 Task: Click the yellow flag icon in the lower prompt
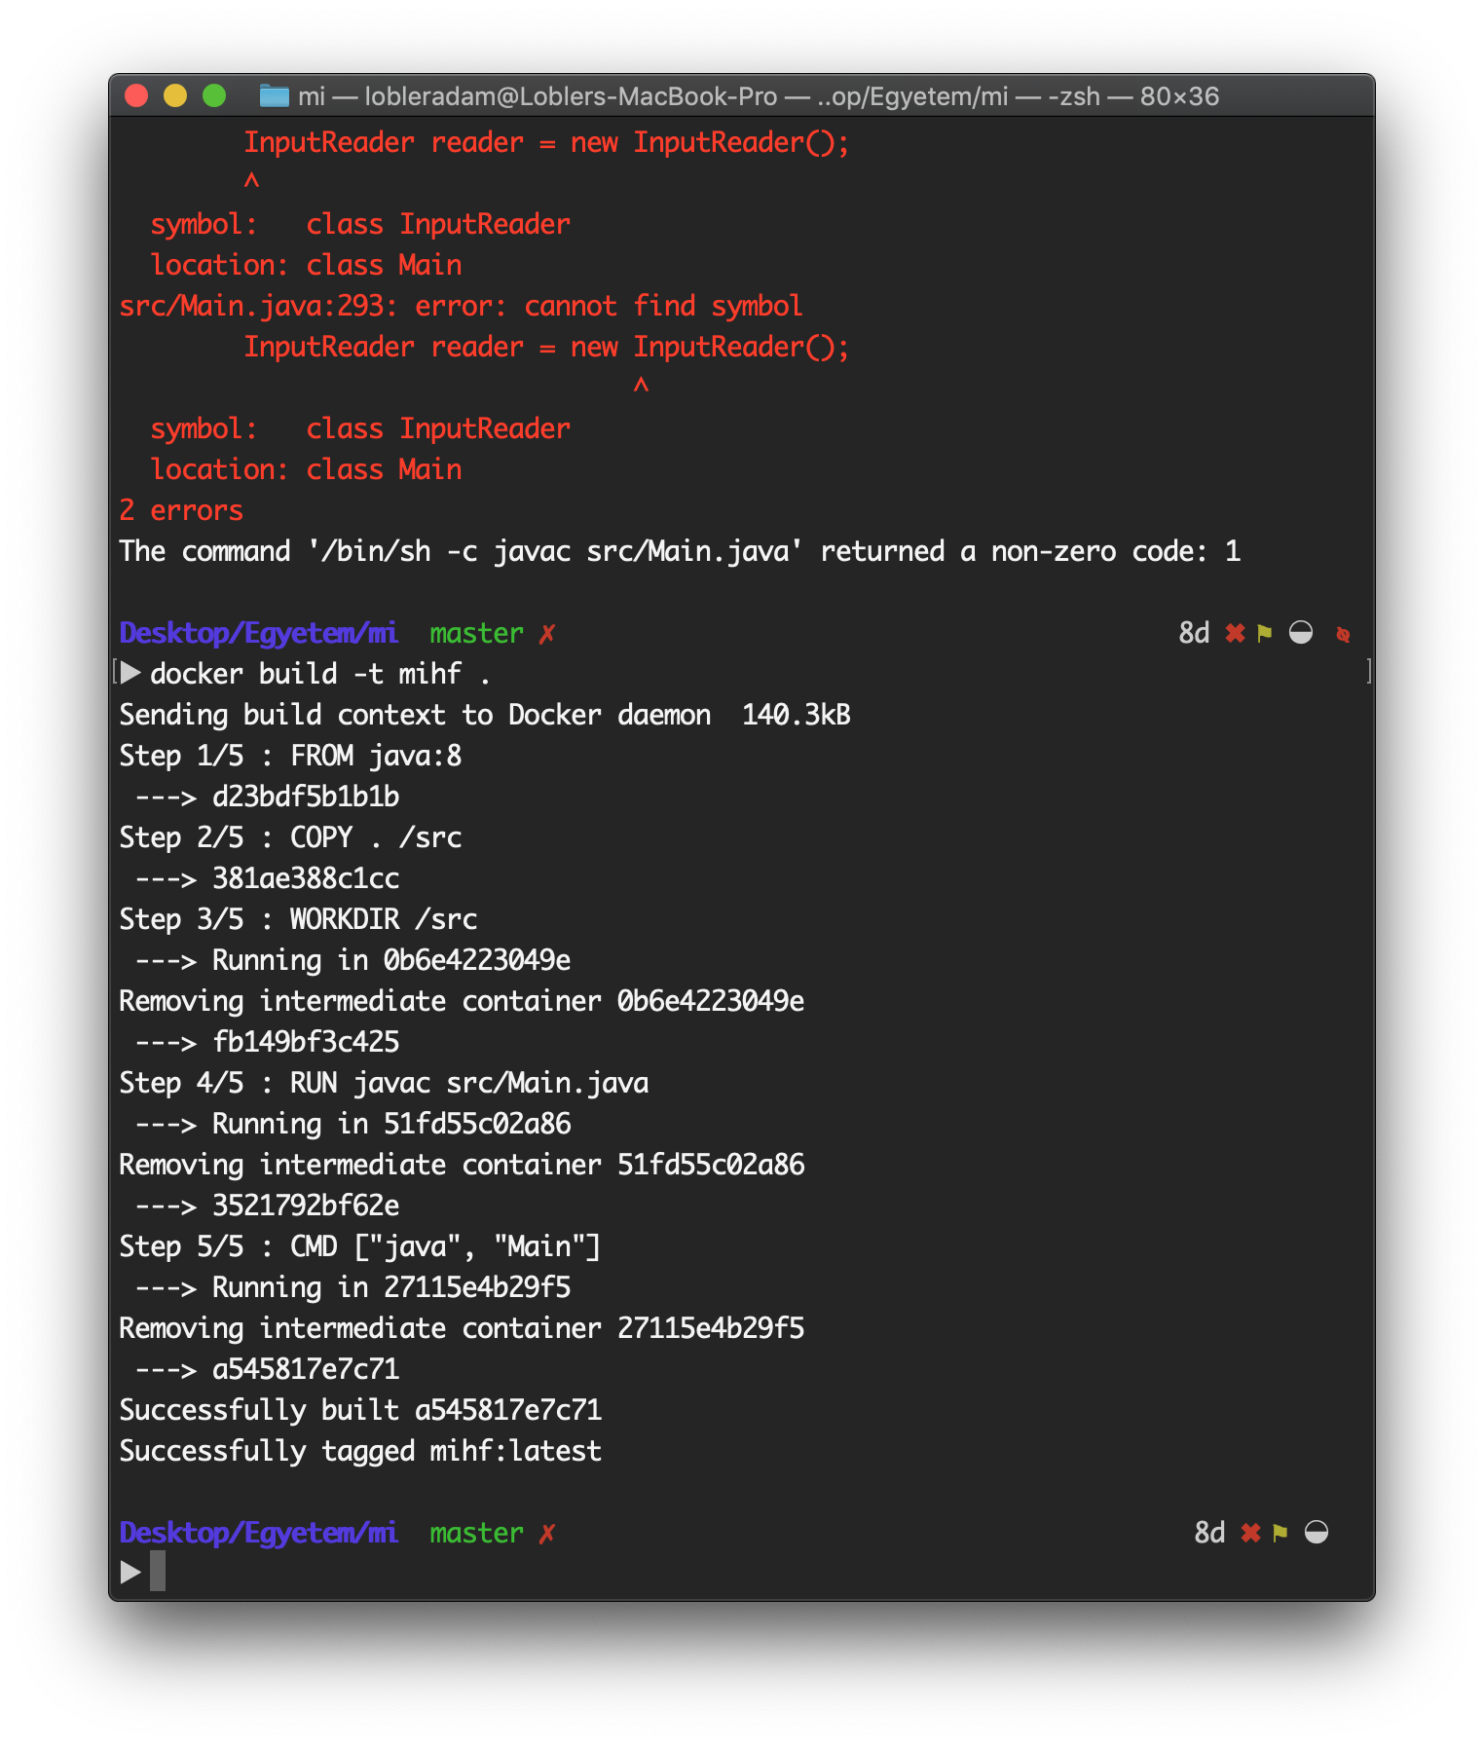point(1280,1533)
